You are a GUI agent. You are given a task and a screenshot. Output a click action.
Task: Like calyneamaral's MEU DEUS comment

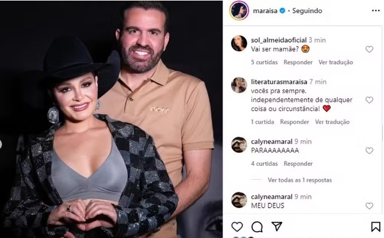[369, 205]
